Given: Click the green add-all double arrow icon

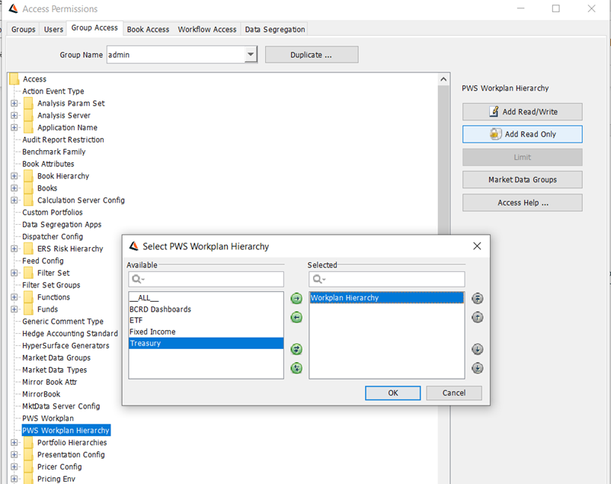Looking at the screenshot, I should [x=296, y=349].
